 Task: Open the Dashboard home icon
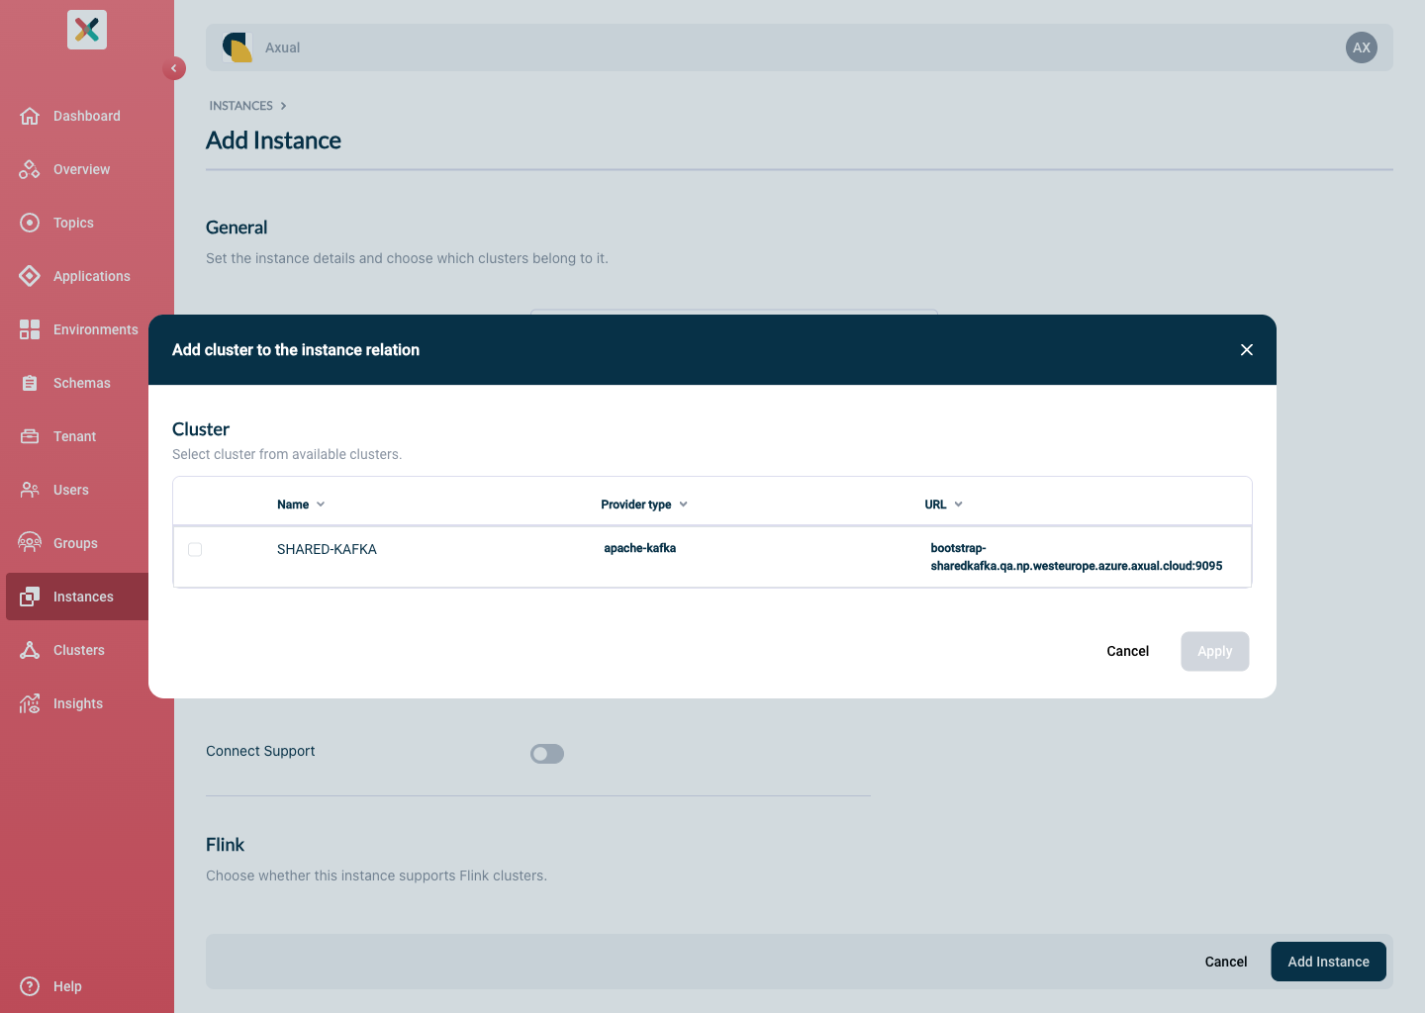(x=30, y=116)
